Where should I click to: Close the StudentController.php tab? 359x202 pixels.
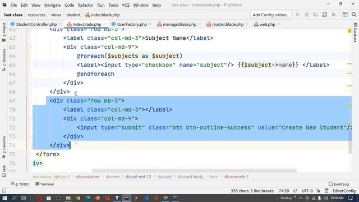point(60,24)
